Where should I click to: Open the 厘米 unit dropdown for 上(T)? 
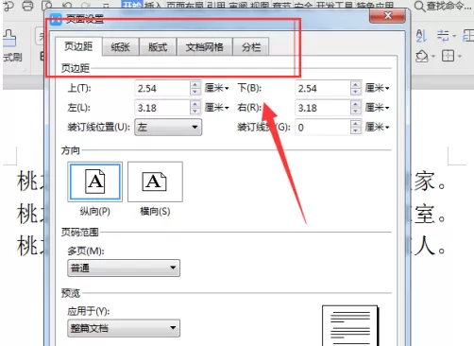click(217, 88)
